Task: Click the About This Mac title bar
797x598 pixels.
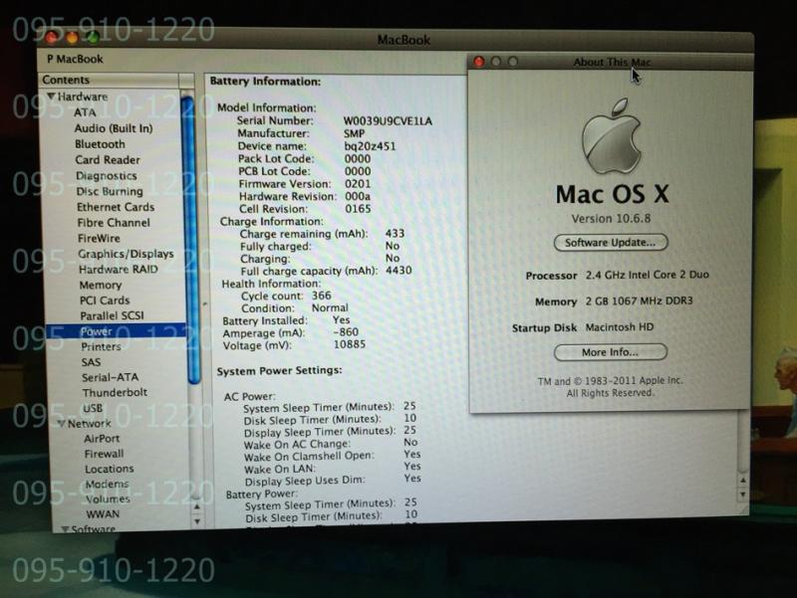Action: 610,62
